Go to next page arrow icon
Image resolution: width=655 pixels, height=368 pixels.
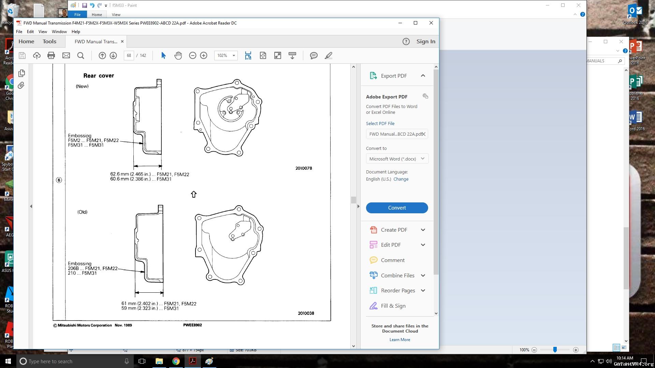coord(113,56)
